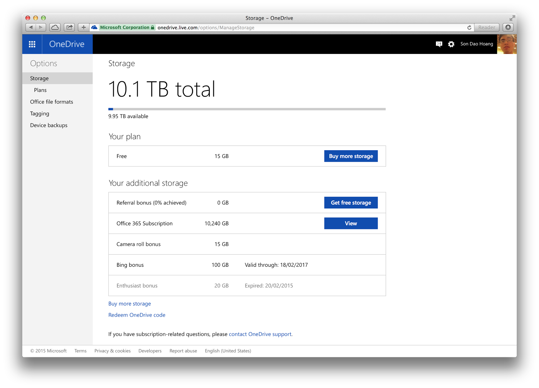Click the Options sidebar heading
The image size is (539, 388).
tap(43, 64)
